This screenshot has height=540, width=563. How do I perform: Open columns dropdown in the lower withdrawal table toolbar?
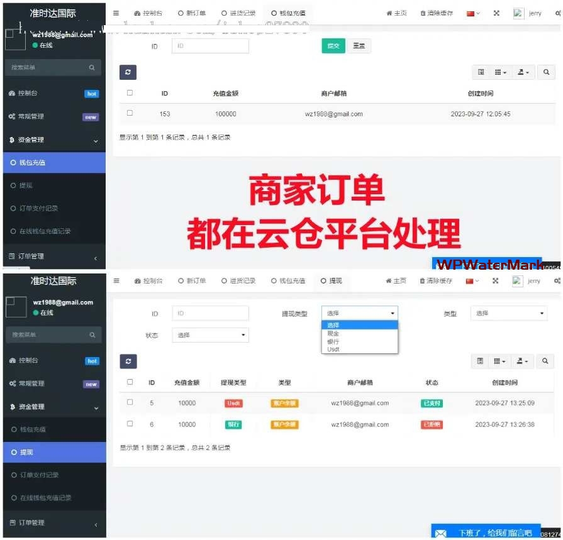click(500, 361)
